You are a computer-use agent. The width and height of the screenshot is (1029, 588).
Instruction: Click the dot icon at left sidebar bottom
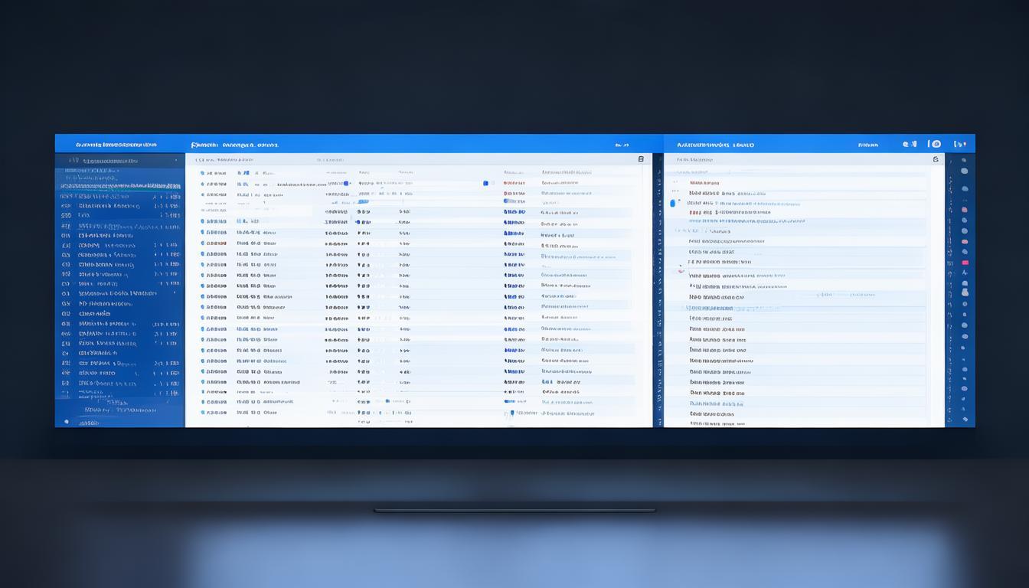coord(67,421)
